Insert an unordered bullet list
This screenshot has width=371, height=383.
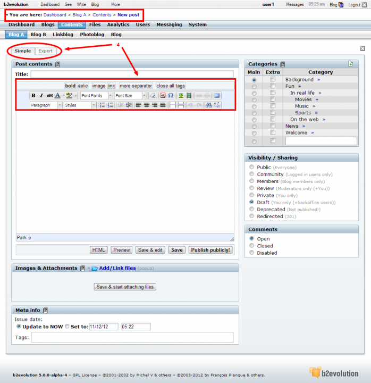pos(102,105)
